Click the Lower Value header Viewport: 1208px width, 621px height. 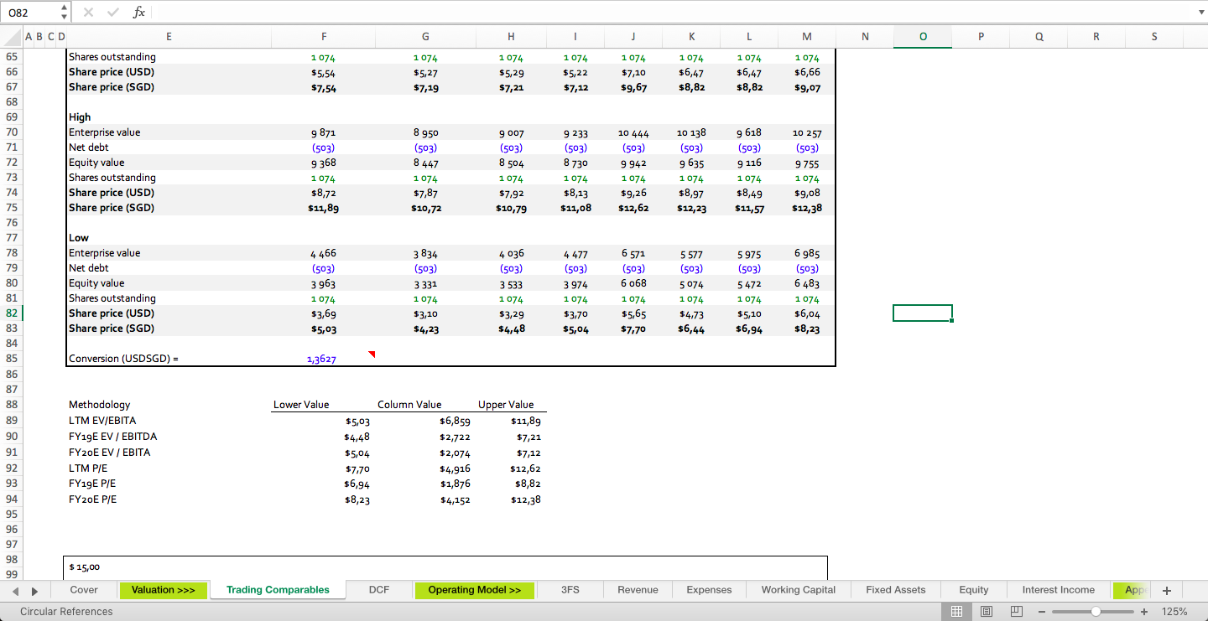pyautogui.click(x=301, y=405)
